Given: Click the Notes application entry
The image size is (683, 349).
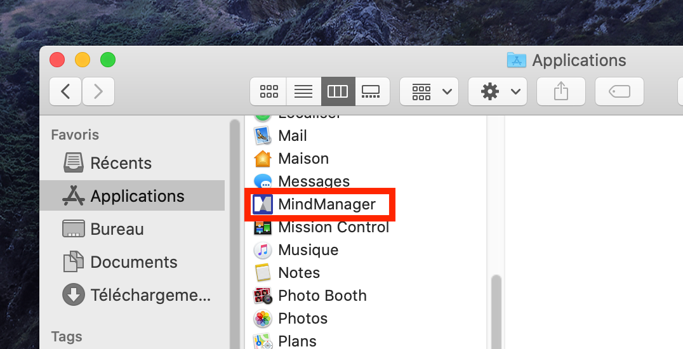Looking at the screenshot, I should [x=298, y=273].
